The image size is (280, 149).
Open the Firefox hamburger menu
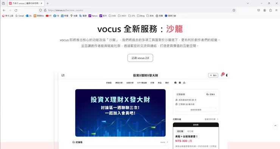pyautogui.click(x=277, y=10)
